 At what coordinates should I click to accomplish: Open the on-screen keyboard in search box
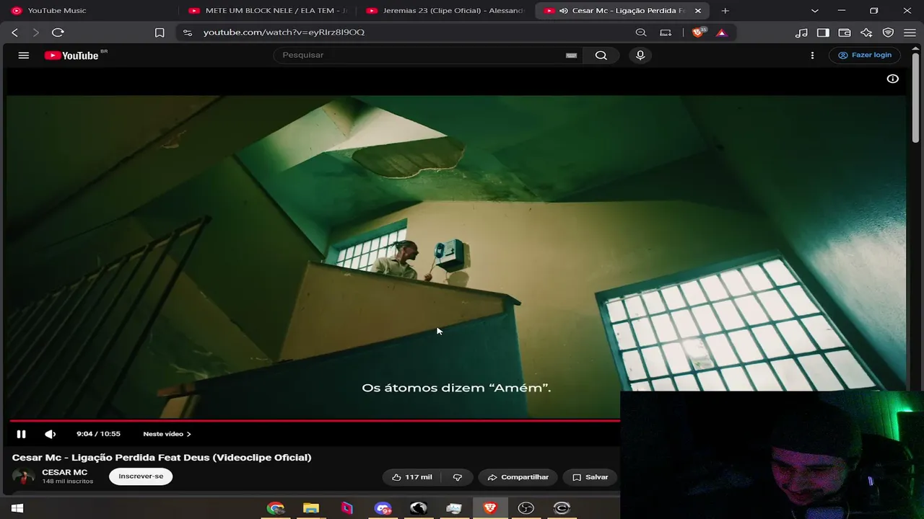tap(572, 56)
